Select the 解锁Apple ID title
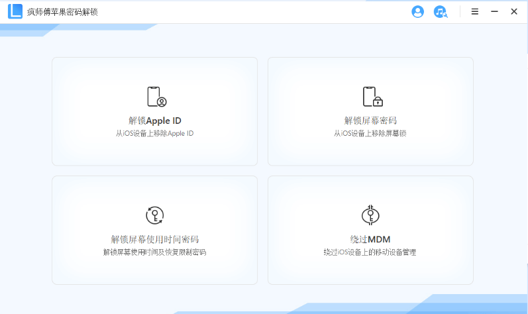 (x=154, y=121)
